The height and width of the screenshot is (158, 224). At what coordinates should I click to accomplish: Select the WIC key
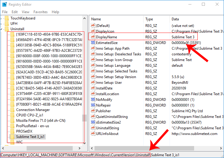[x=19, y=142]
